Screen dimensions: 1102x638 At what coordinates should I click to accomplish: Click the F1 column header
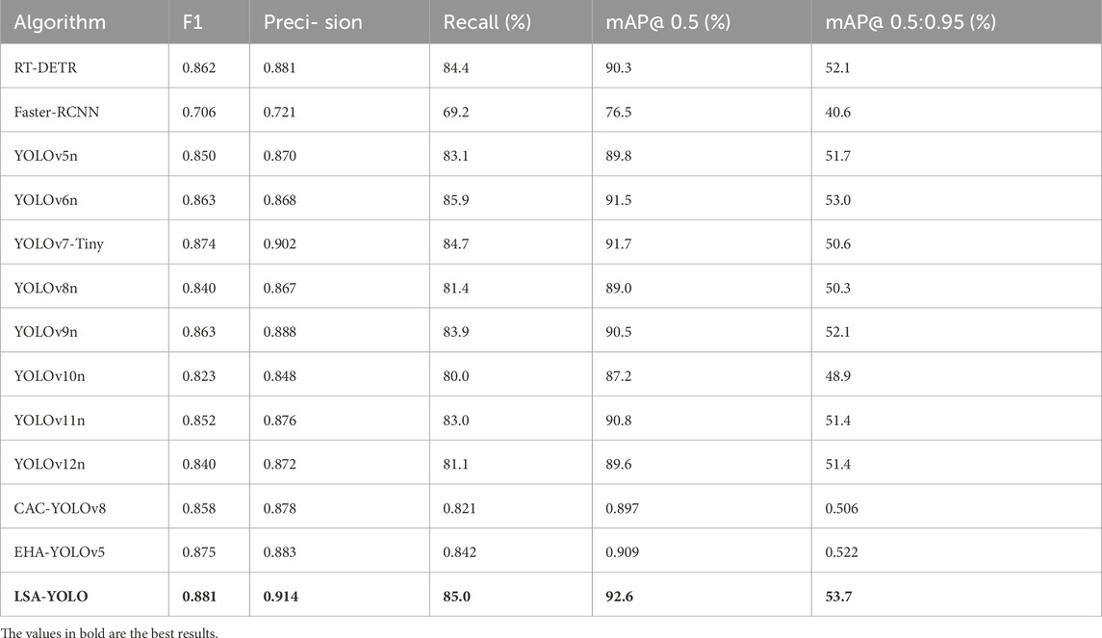pos(192,22)
